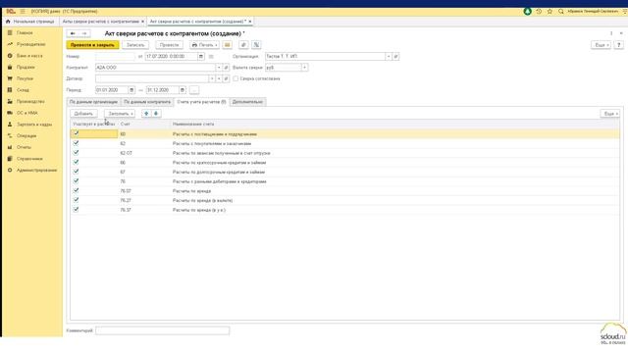The image size is (628, 353).
Task: Uncheck account 60 participation checkbox
Action: pyautogui.click(x=77, y=133)
